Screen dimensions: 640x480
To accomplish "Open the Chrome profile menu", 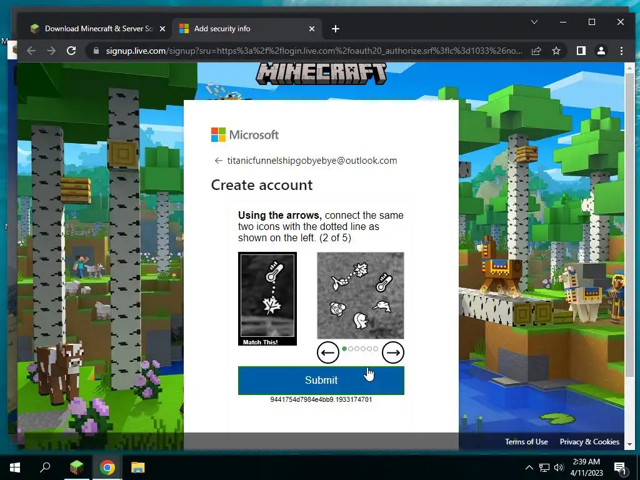I will pyautogui.click(x=601, y=51).
